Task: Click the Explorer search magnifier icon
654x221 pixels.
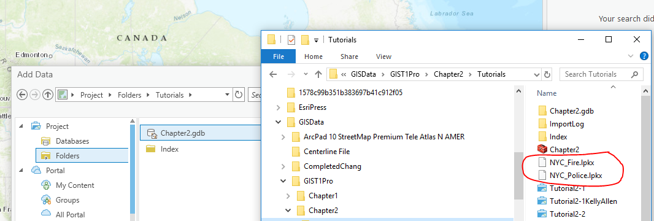Action: coord(634,74)
